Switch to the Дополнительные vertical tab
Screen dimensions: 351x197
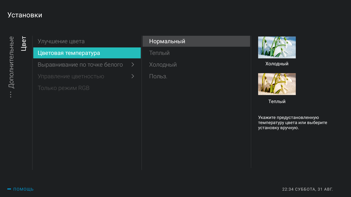tap(11, 62)
